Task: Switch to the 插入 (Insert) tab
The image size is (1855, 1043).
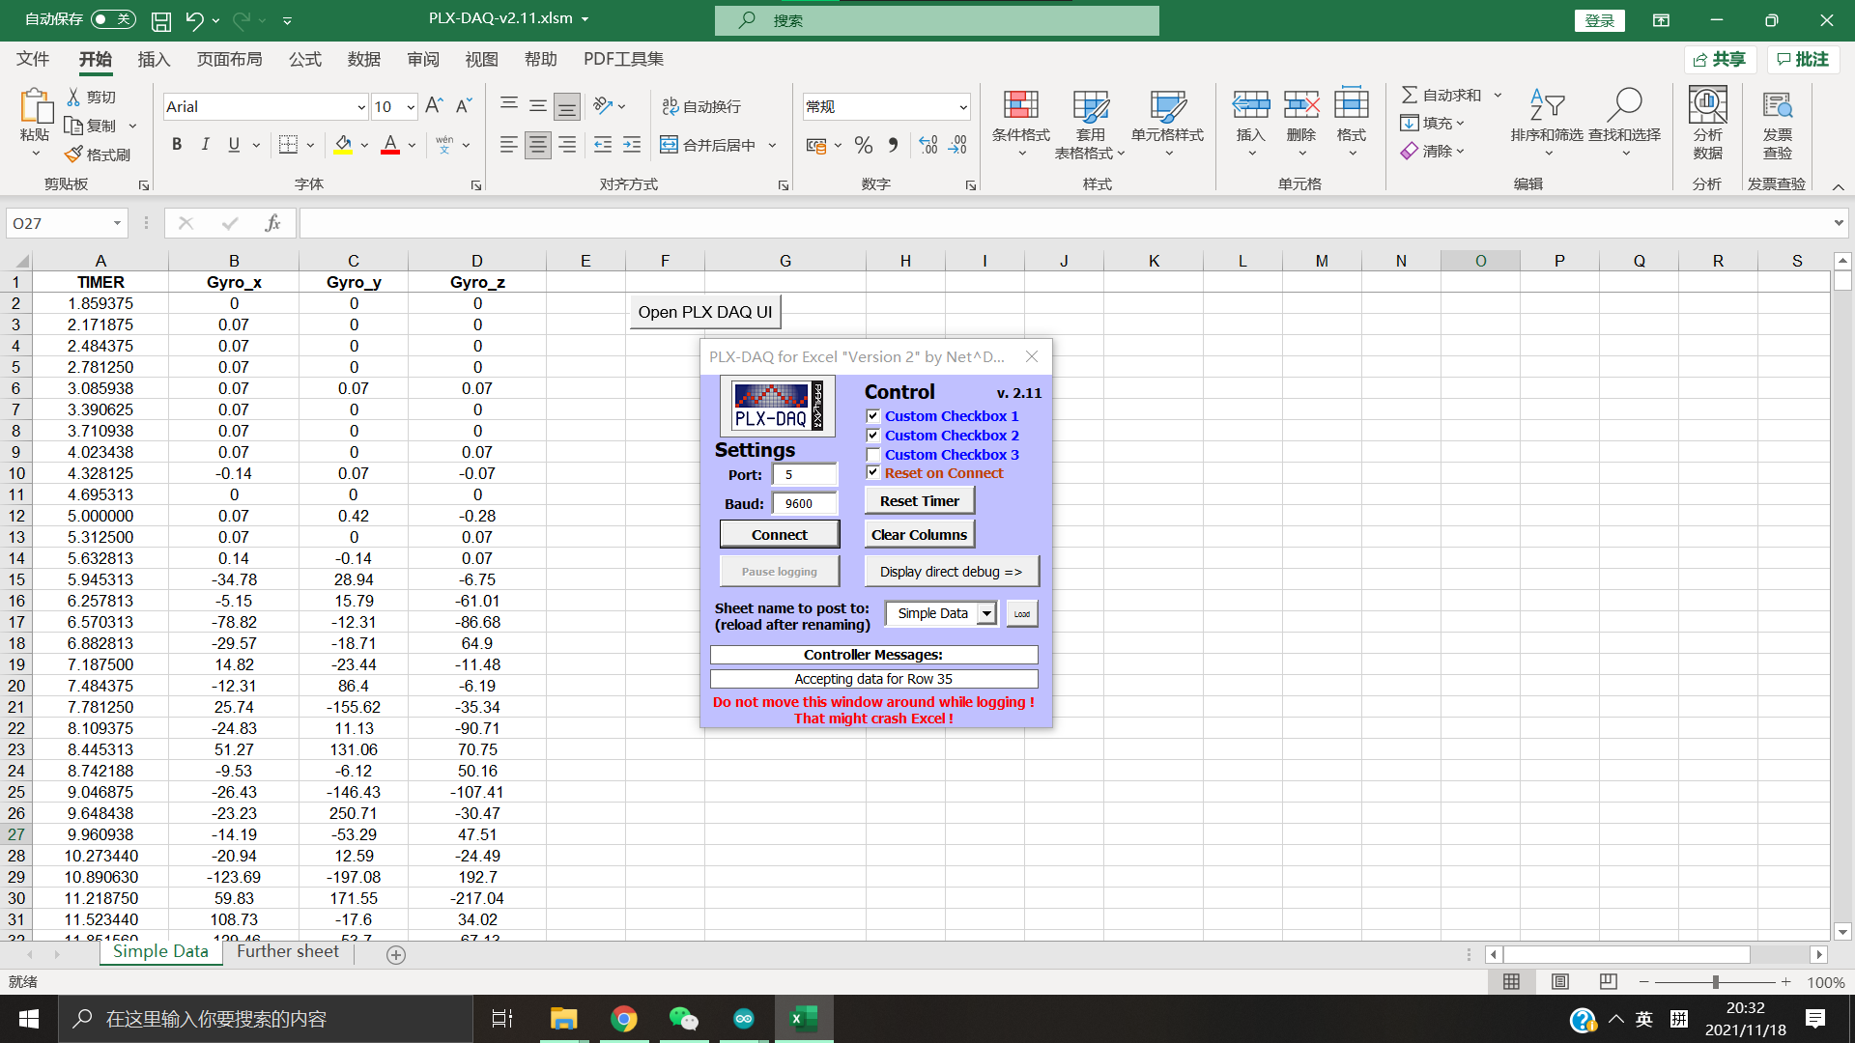Action: tap(154, 59)
